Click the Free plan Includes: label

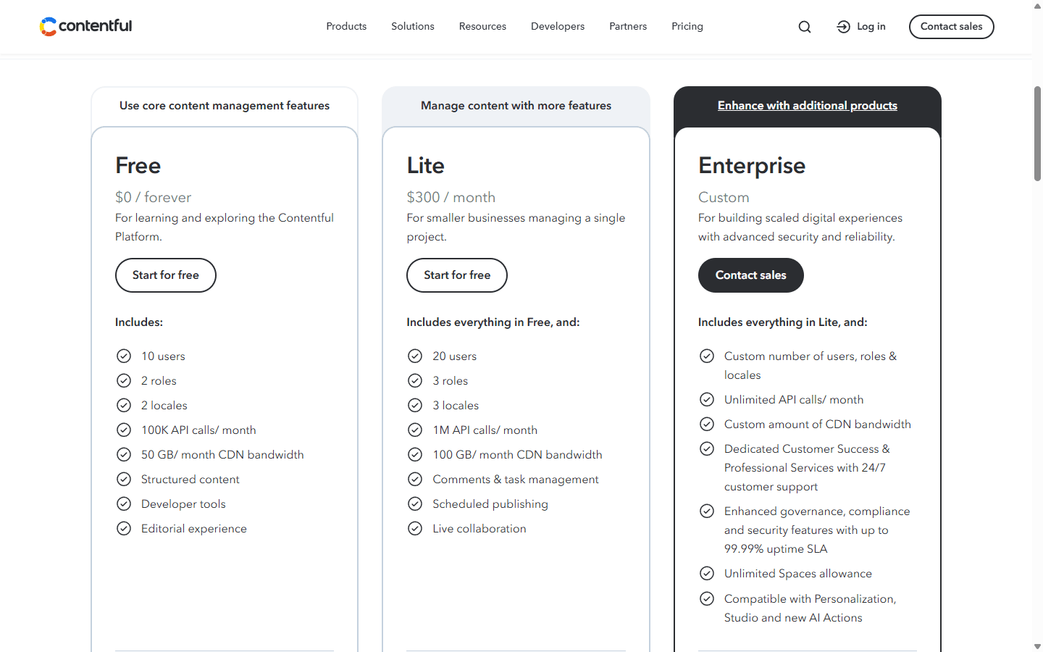point(139,322)
